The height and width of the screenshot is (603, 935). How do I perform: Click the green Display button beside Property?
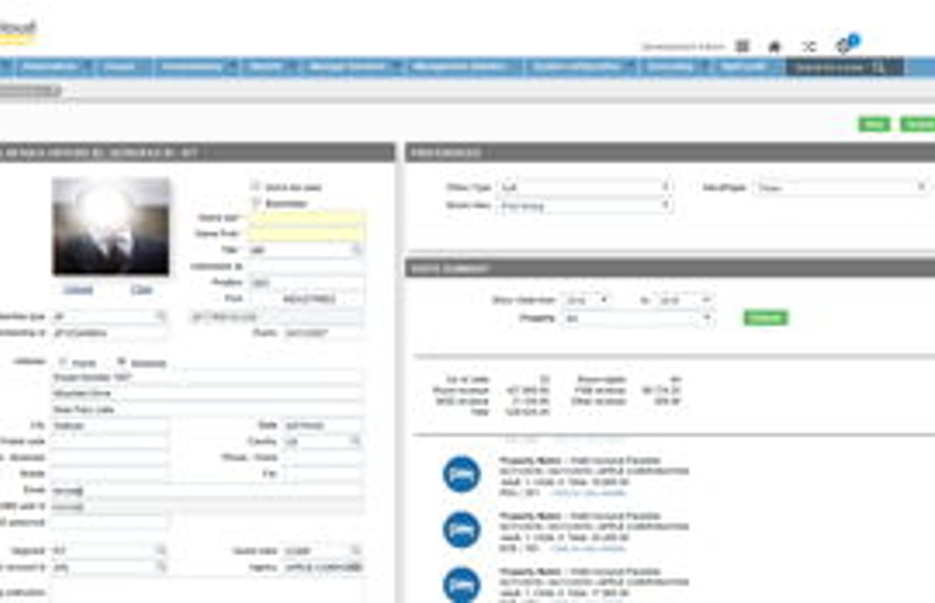tap(765, 318)
